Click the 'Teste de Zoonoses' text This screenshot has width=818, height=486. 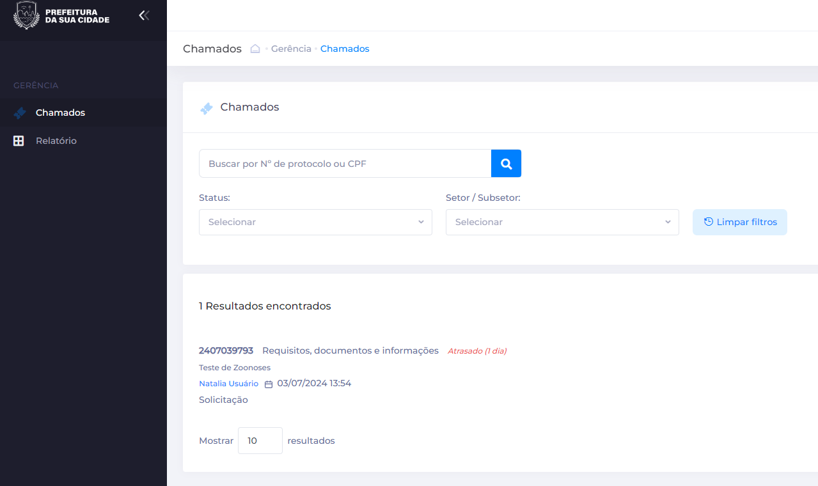coord(235,368)
